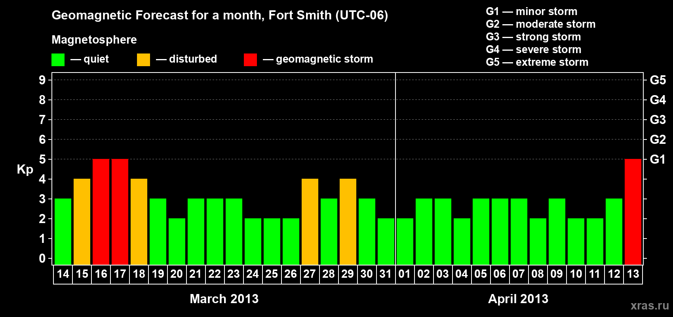Click the orange disturbed legend swatch
The width and height of the screenshot is (673, 317).
[x=143, y=60]
